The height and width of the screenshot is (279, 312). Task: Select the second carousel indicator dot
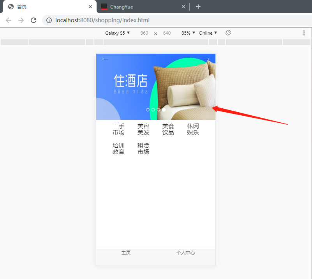click(x=153, y=110)
